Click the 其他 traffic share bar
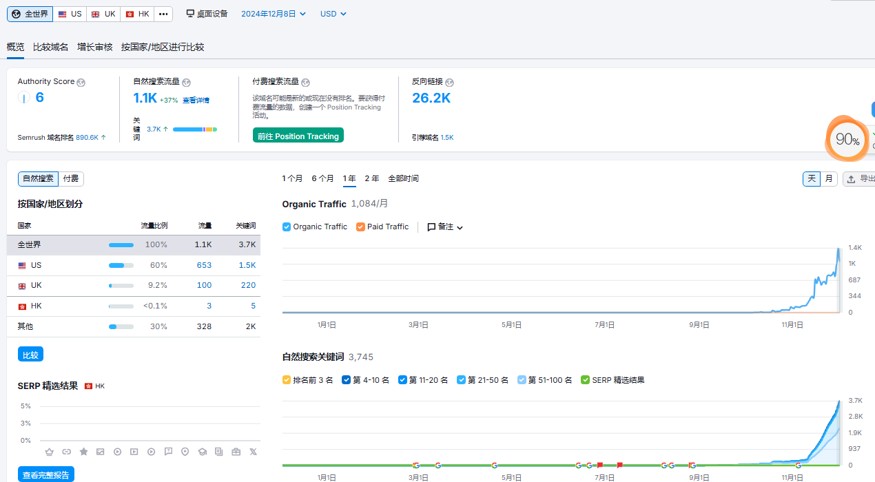875x482 pixels. (x=121, y=327)
